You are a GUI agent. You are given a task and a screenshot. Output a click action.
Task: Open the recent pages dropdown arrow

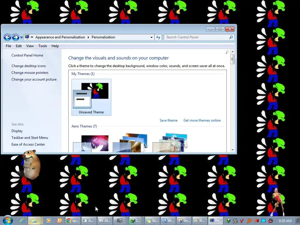21,37
